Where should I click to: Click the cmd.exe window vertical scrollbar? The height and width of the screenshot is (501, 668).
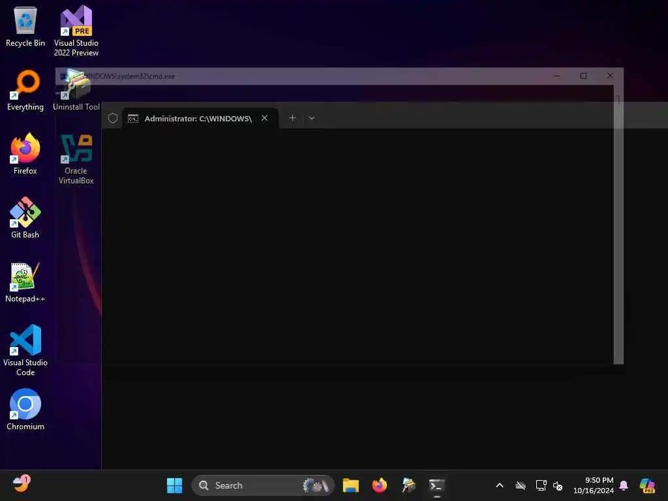[618, 224]
